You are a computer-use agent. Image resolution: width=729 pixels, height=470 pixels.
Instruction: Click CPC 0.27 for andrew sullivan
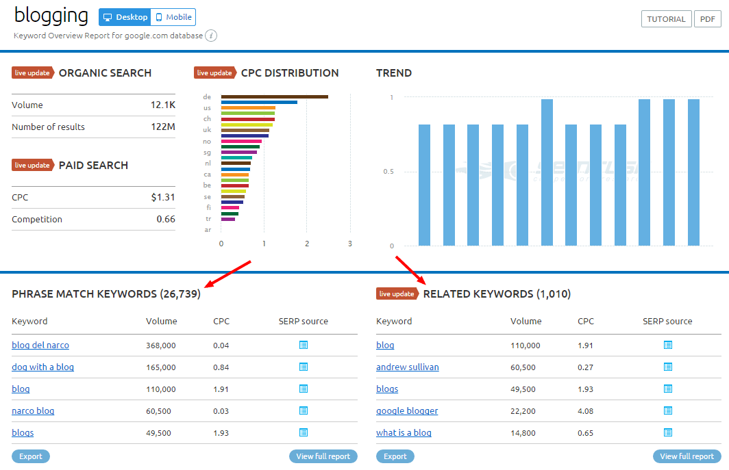[585, 367]
